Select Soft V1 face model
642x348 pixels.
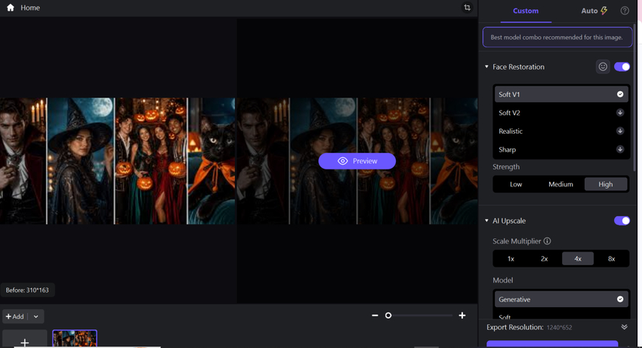[x=561, y=94]
